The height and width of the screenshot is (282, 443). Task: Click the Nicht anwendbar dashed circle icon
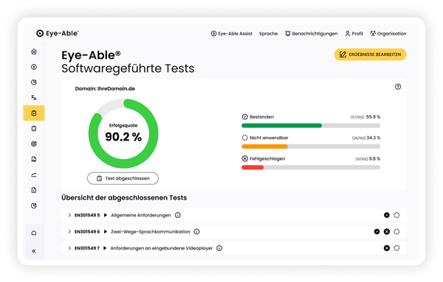point(245,138)
